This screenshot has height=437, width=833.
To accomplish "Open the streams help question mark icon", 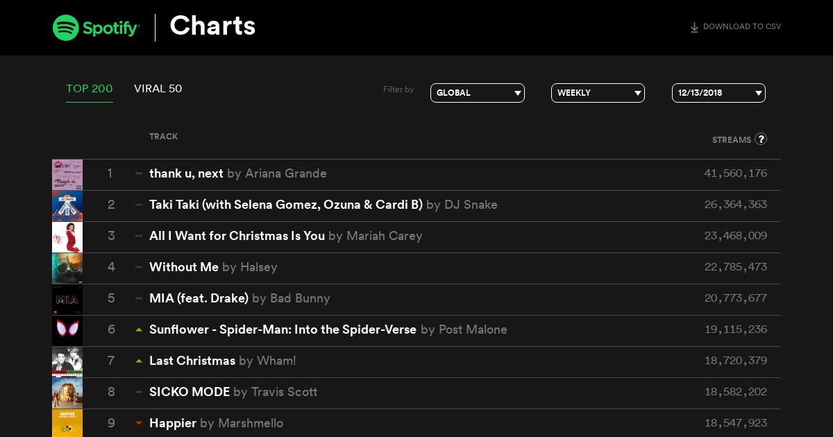I will [761, 139].
